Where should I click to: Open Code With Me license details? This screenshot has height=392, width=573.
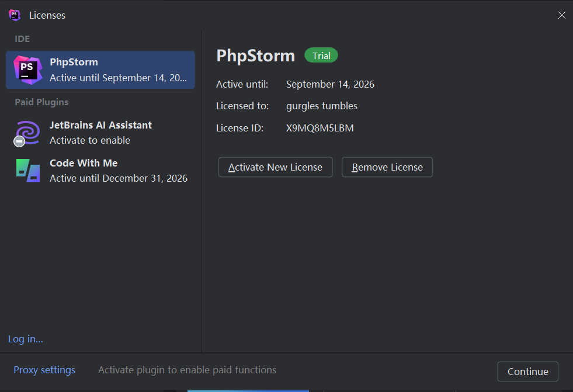coord(84,163)
